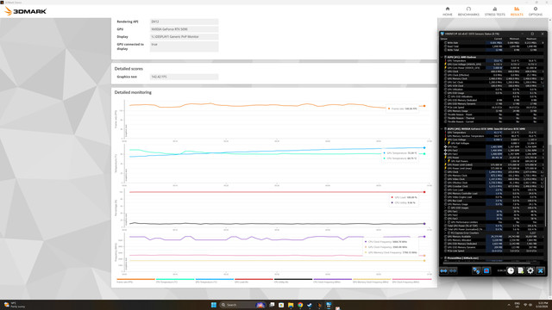Click the 3DMark logo

(25, 11)
